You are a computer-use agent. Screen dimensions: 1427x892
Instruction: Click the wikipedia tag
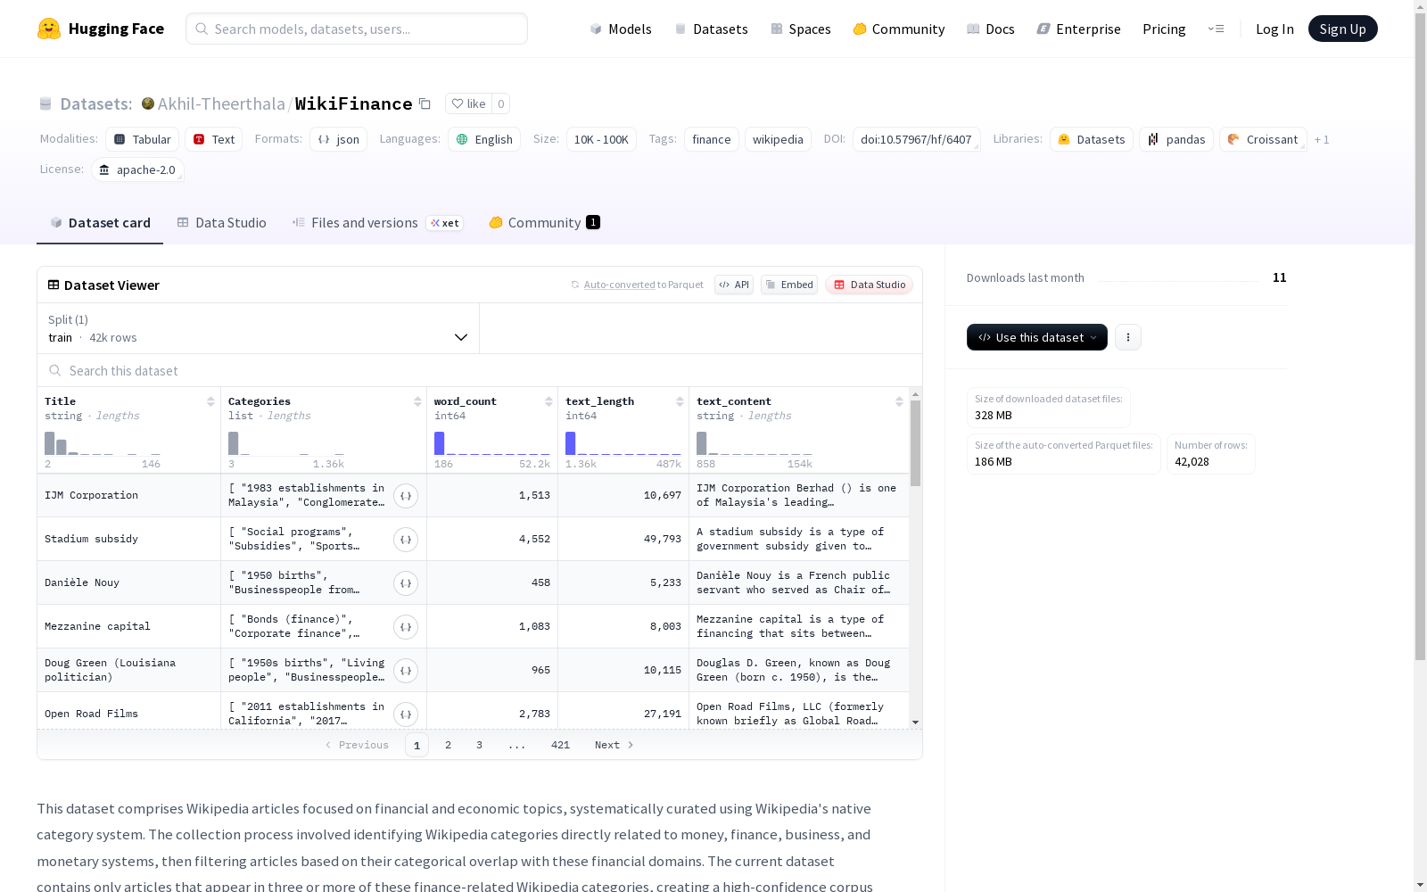click(778, 139)
